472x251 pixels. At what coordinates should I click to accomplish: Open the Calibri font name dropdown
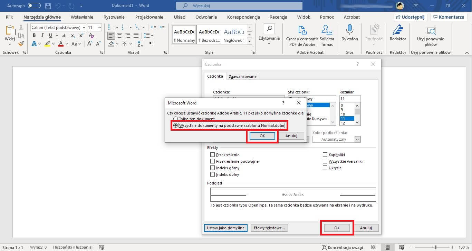click(84, 28)
